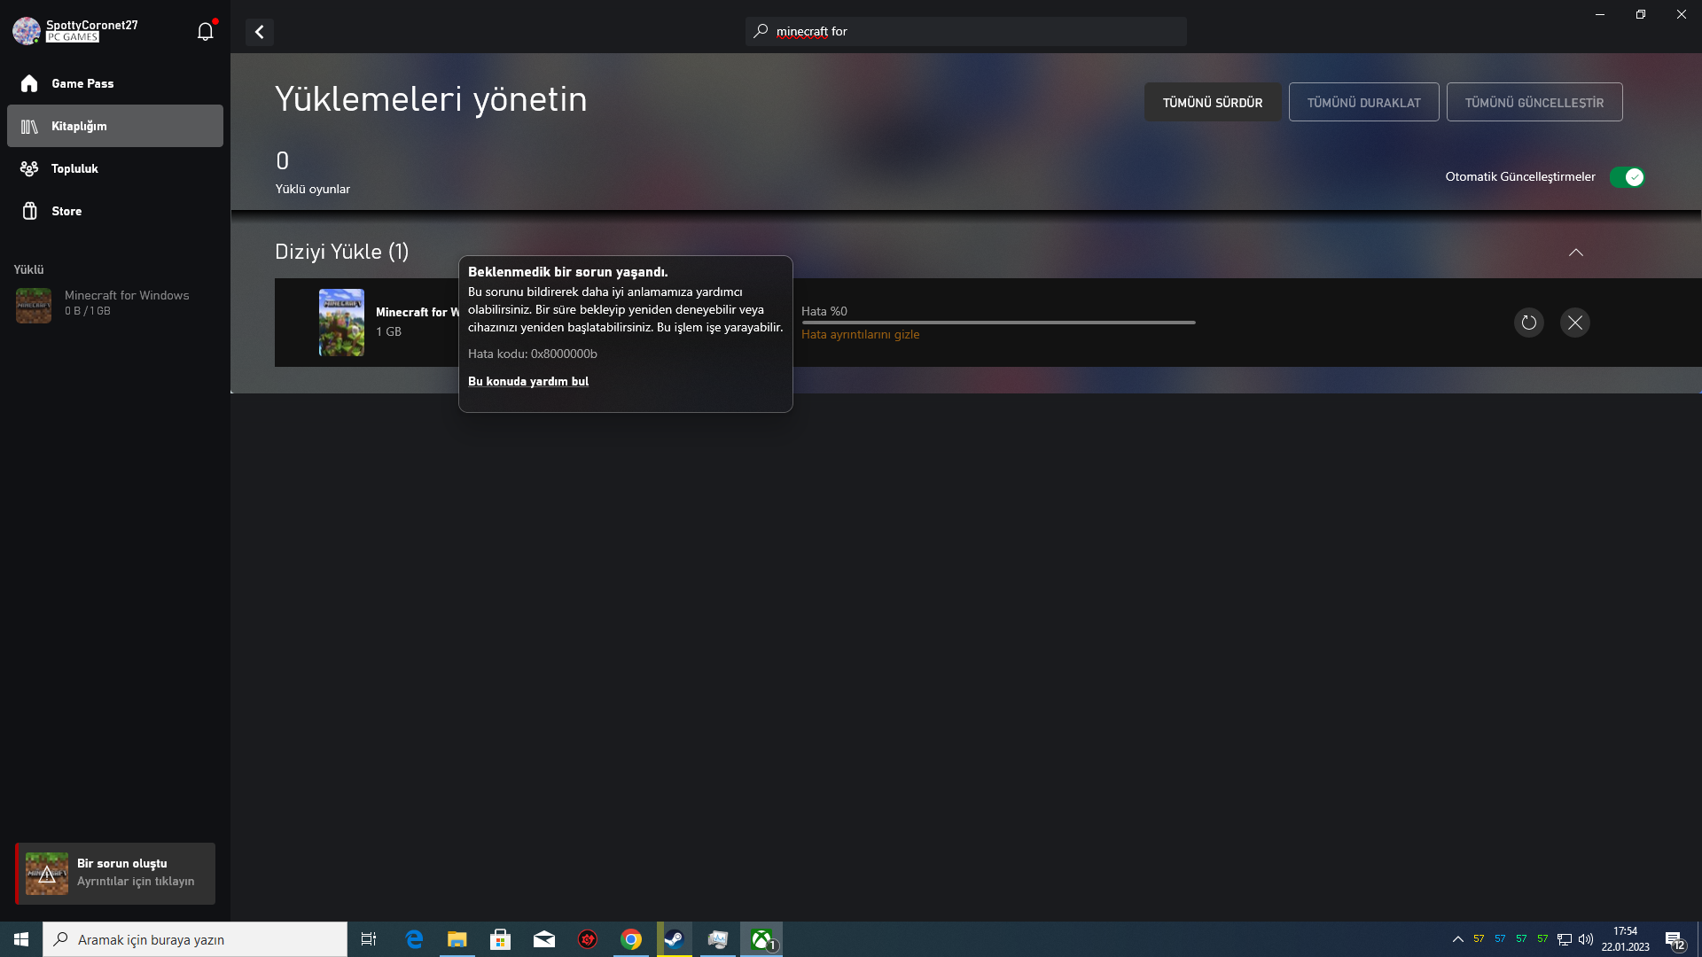The width and height of the screenshot is (1702, 957).
Task: Go to Store in sidebar
Action: 66,211
